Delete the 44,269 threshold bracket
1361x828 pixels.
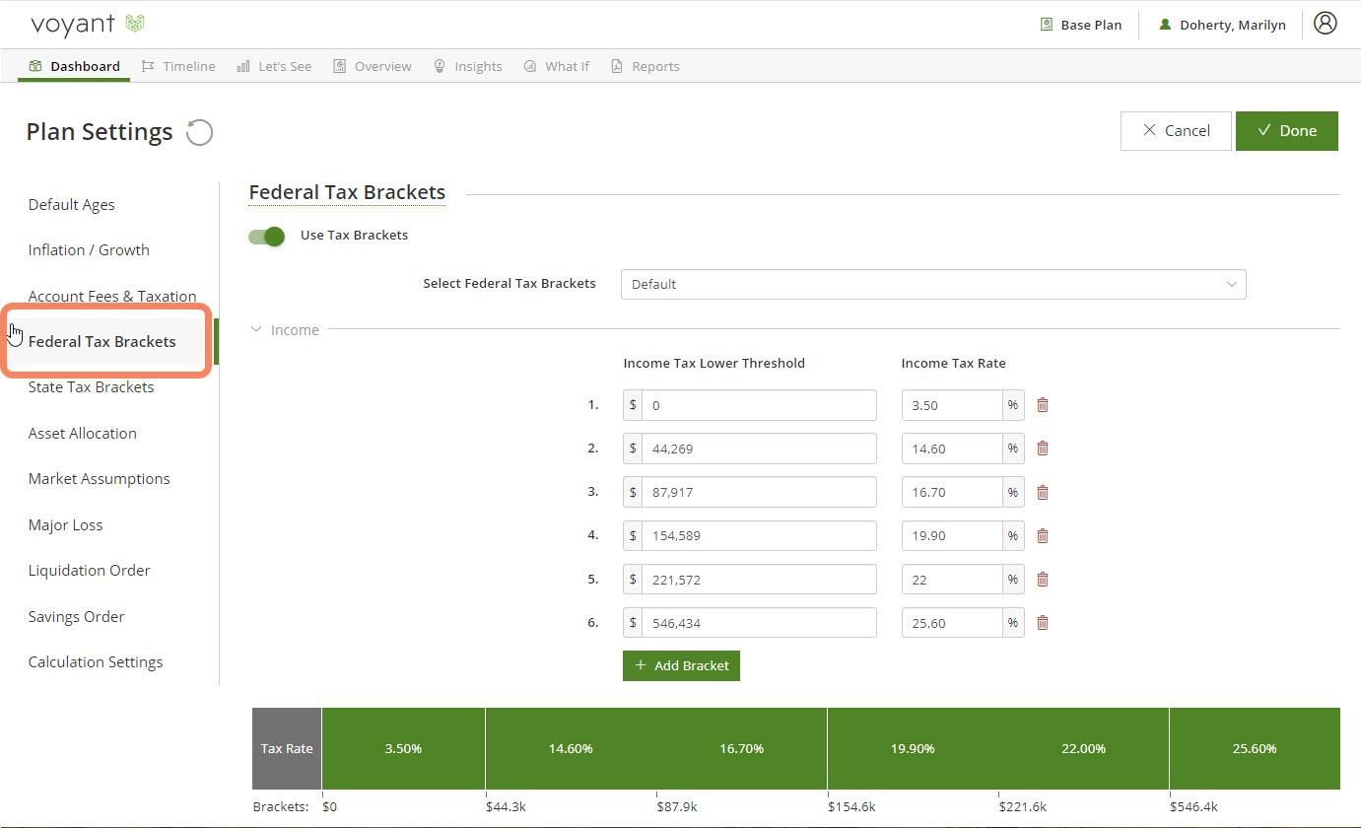click(1043, 448)
